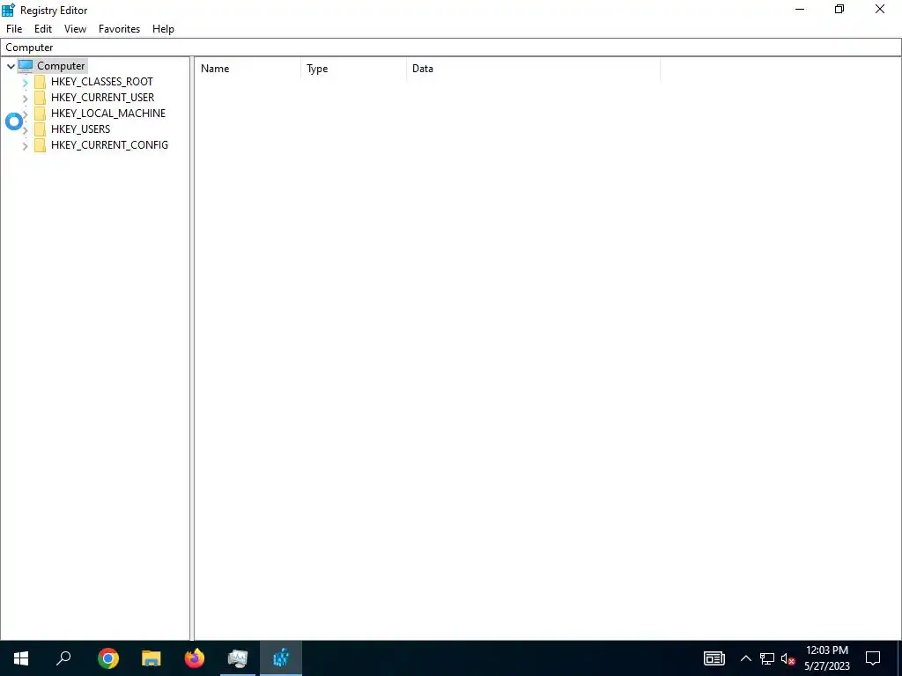The image size is (902, 676).
Task: Open the File menu
Action: tap(14, 29)
